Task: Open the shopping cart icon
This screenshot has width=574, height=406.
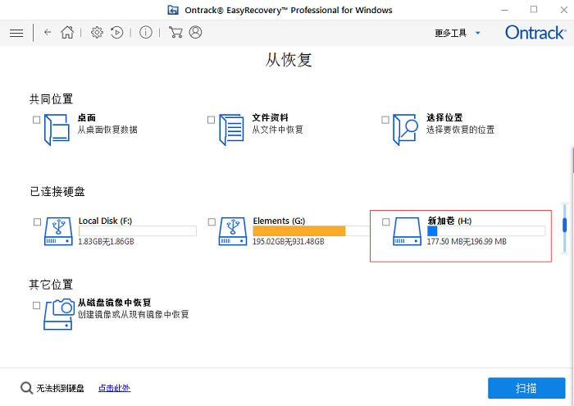Action: click(175, 32)
